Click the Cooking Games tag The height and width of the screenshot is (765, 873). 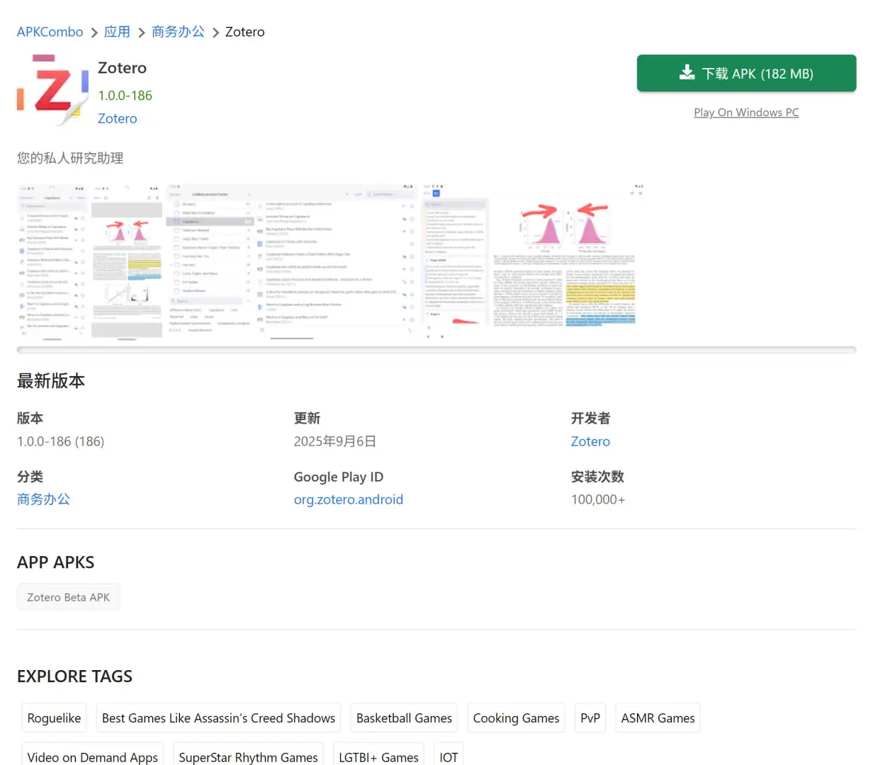516,718
